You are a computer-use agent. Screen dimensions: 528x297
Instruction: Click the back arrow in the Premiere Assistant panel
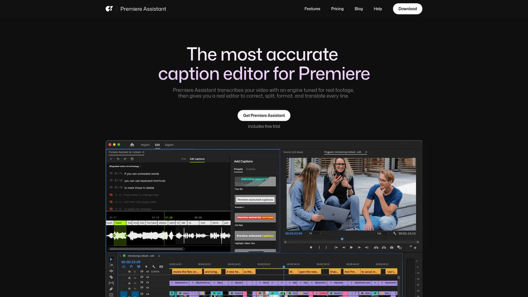[x=111, y=159]
